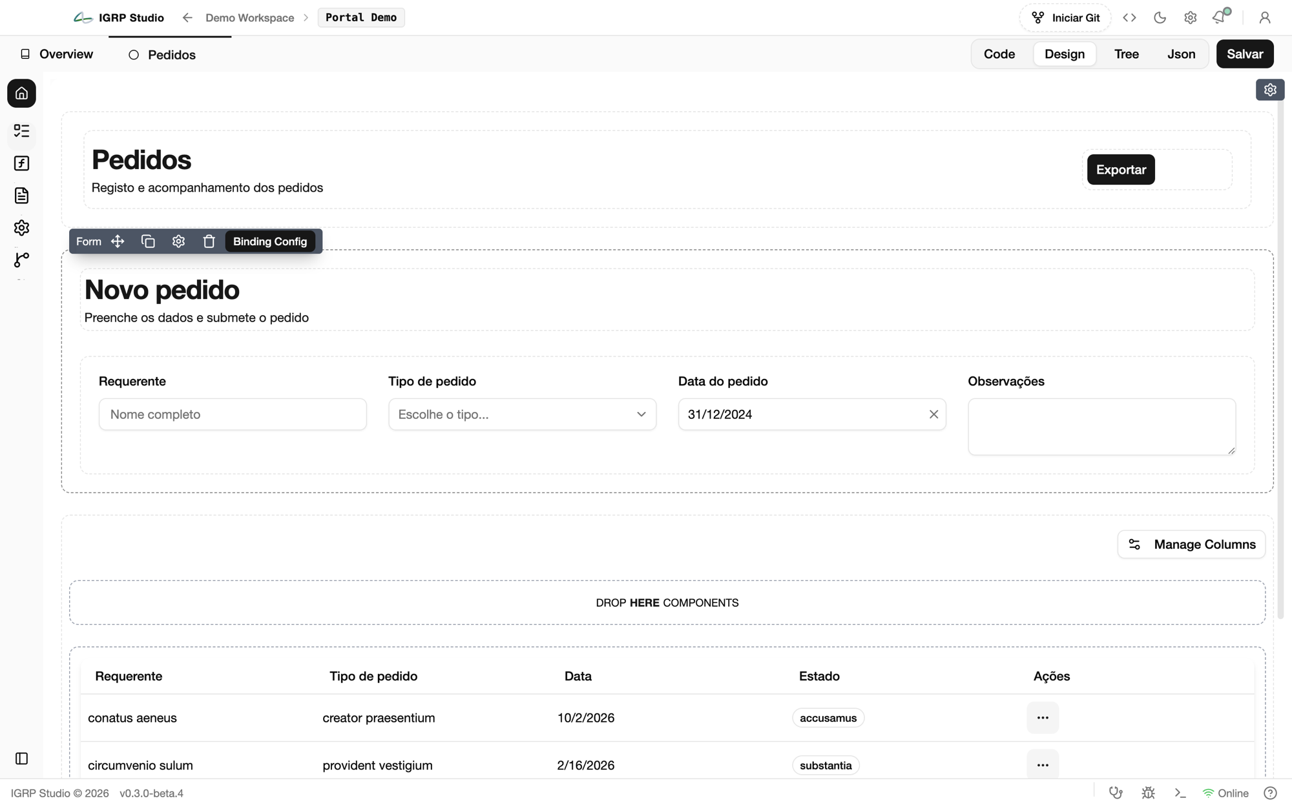The width and height of the screenshot is (1292, 807).
Task: Click the stethoscope icon in status bar
Action: click(x=1116, y=793)
